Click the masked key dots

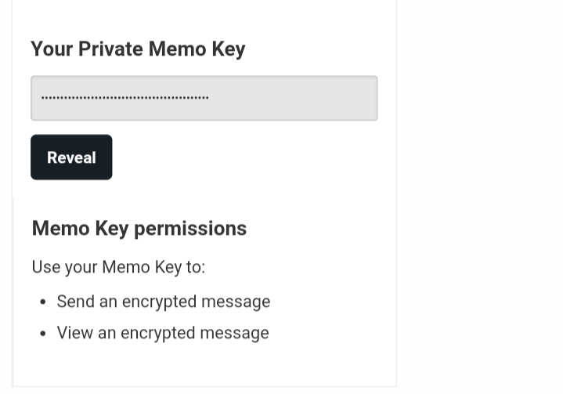[125, 98]
